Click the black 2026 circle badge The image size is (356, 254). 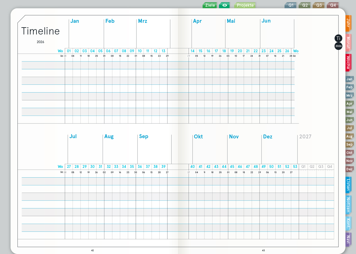[338, 46]
